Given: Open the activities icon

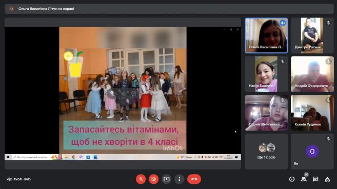Looking at the screenshot, I should coord(327,179).
